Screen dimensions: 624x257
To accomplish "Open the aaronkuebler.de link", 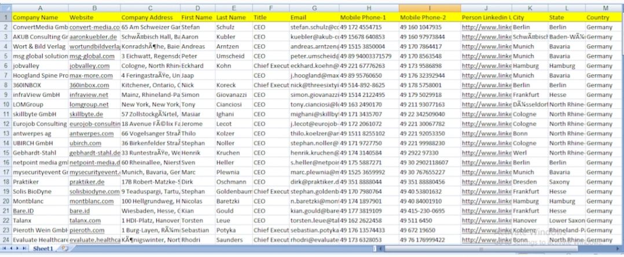I will 93,36.
